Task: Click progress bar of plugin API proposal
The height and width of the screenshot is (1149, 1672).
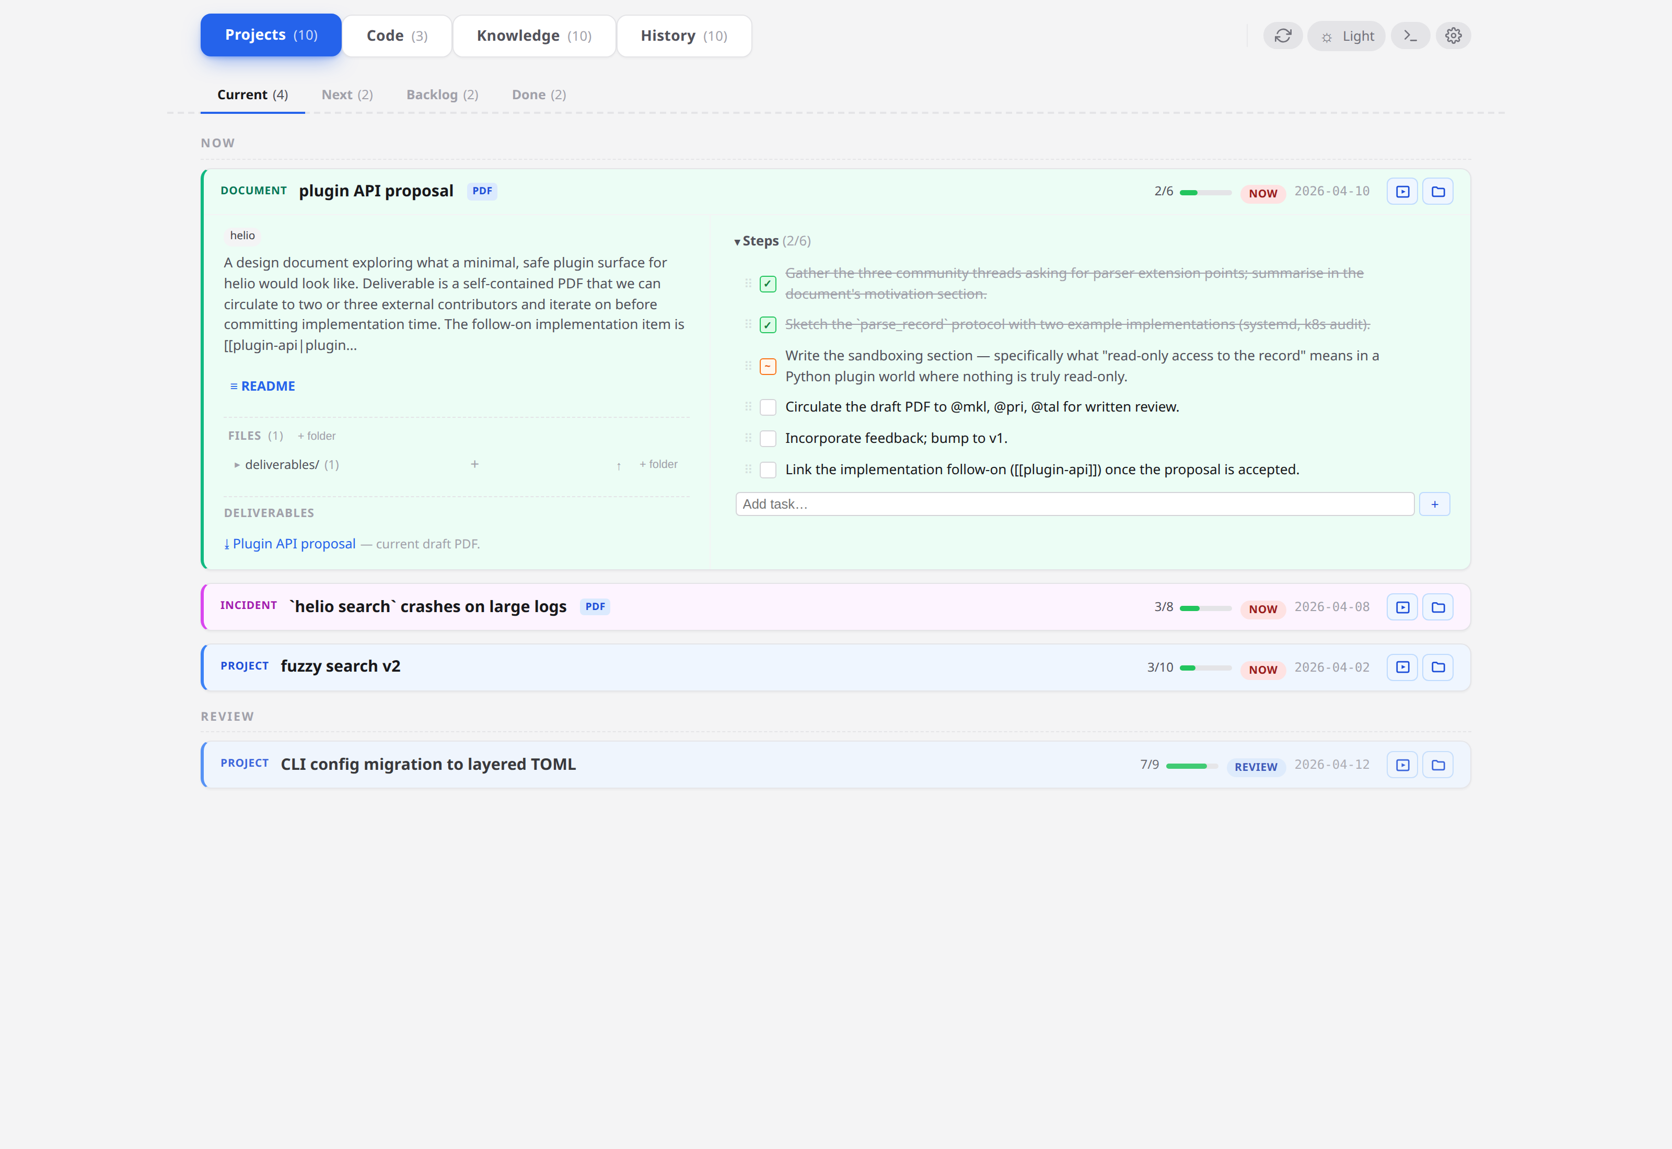Action: 1205,192
